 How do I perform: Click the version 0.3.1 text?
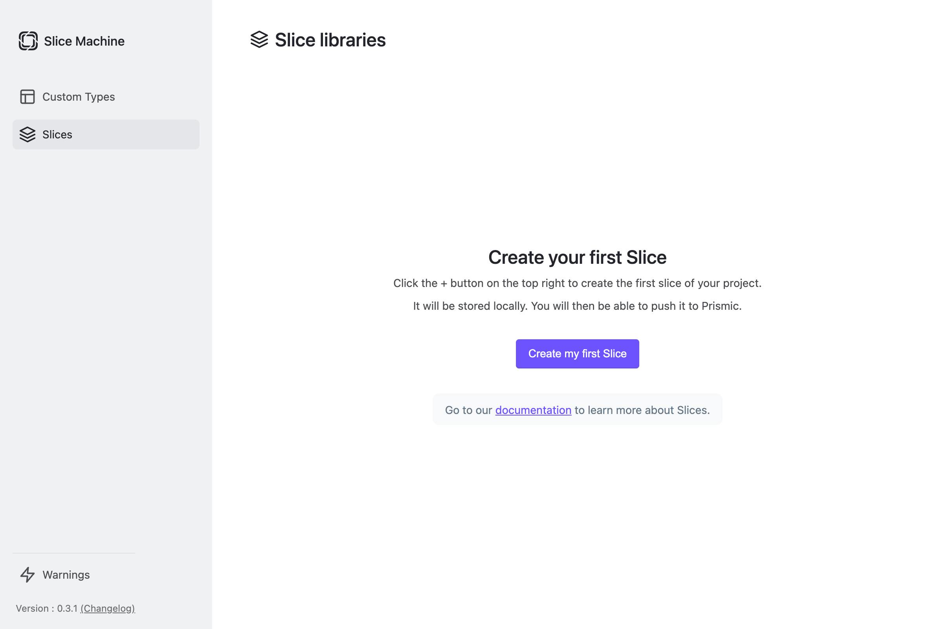pyautogui.click(x=48, y=608)
